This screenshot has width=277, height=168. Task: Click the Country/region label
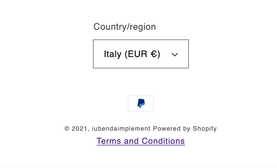point(125,27)
